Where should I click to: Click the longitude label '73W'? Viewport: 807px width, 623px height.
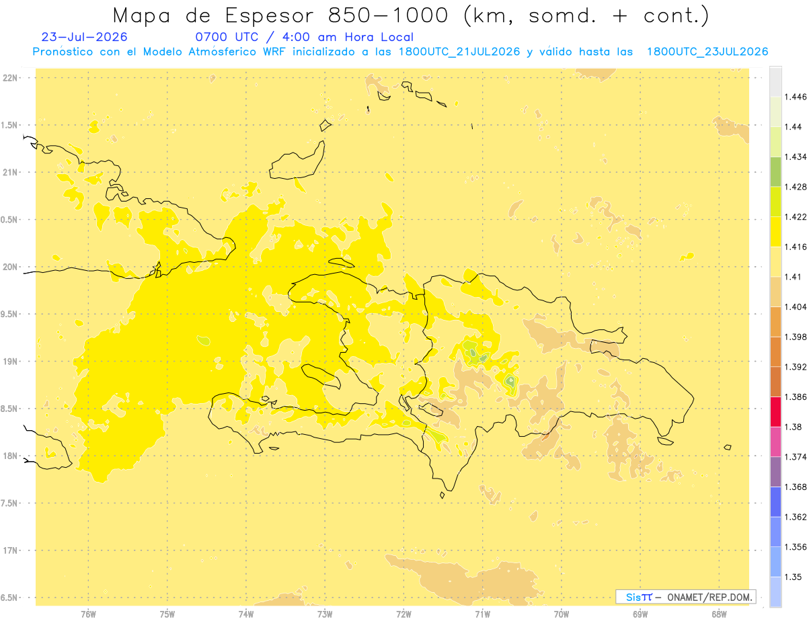[325, 614]
